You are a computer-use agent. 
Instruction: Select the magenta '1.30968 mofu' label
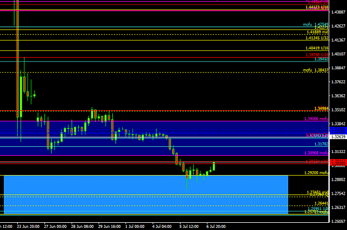tap(316, 153)
